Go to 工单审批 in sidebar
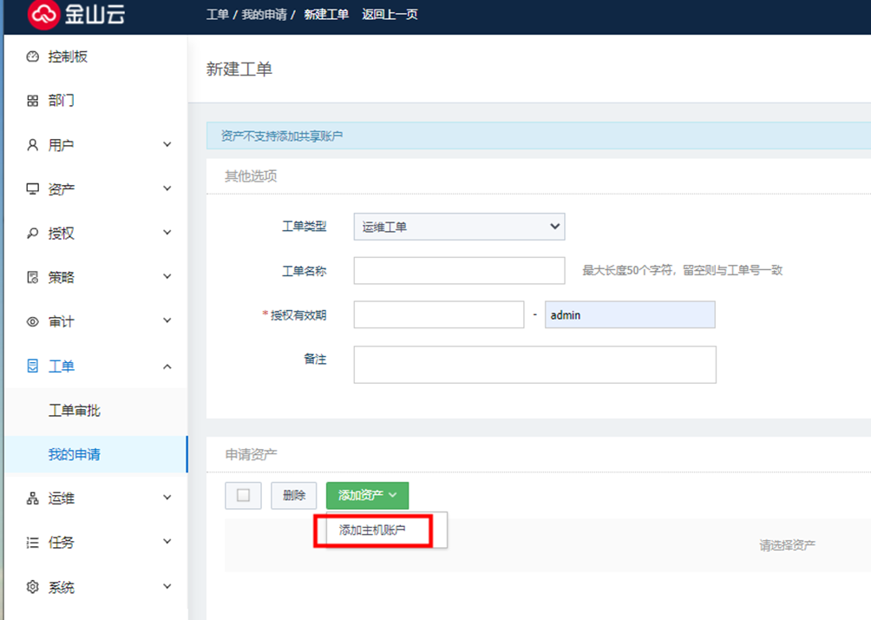 [75, 411]
